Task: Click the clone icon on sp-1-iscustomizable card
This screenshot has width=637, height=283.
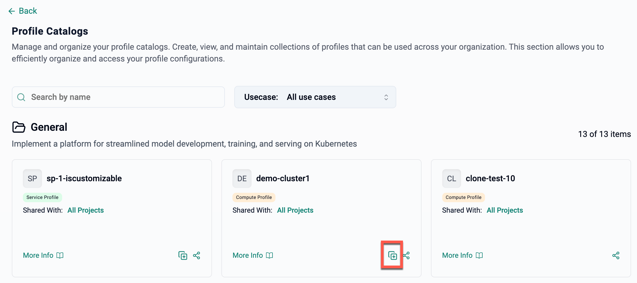Action: tap(183, 255)
